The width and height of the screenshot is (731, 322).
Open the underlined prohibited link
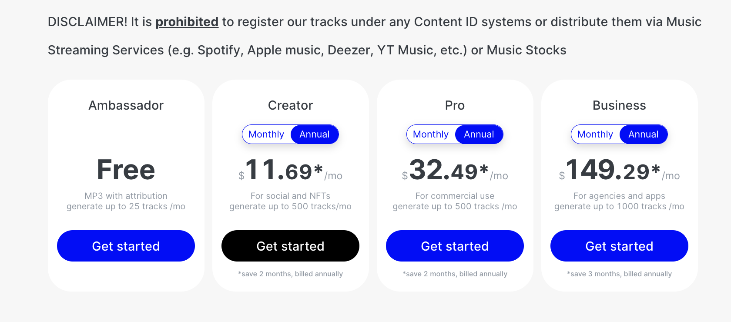click(187, 22)
